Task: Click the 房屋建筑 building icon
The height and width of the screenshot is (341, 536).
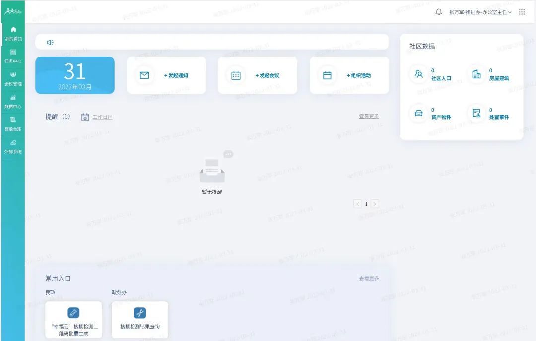Action: click(476, 74)
